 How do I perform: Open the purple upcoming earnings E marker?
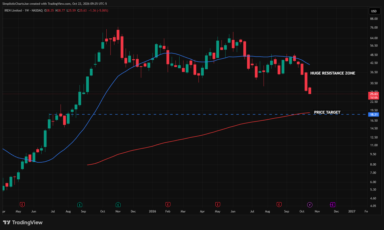(x=332, y=205)
